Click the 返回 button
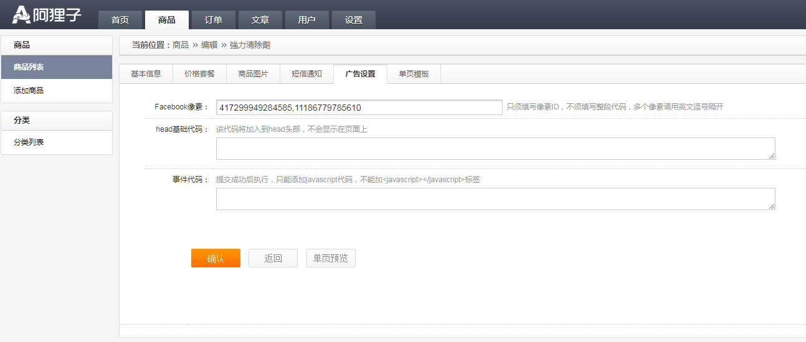Viewport: 806px width, 342px height. click(x=273, y=259)
